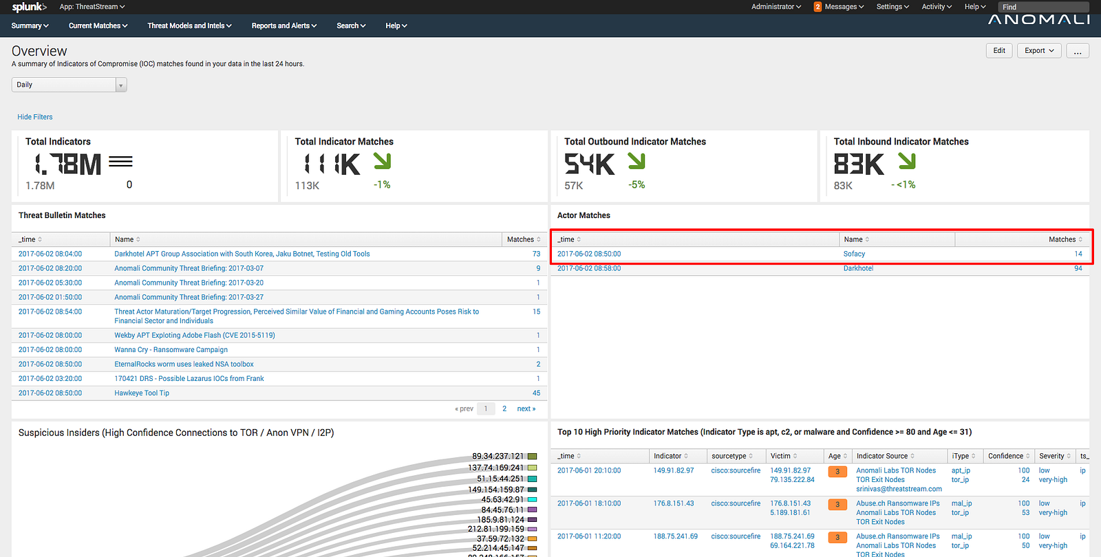Expand the Daily time range dropdown
Image resolution: width=1101 pixels, height=557 pixels.
click(70, 85)
